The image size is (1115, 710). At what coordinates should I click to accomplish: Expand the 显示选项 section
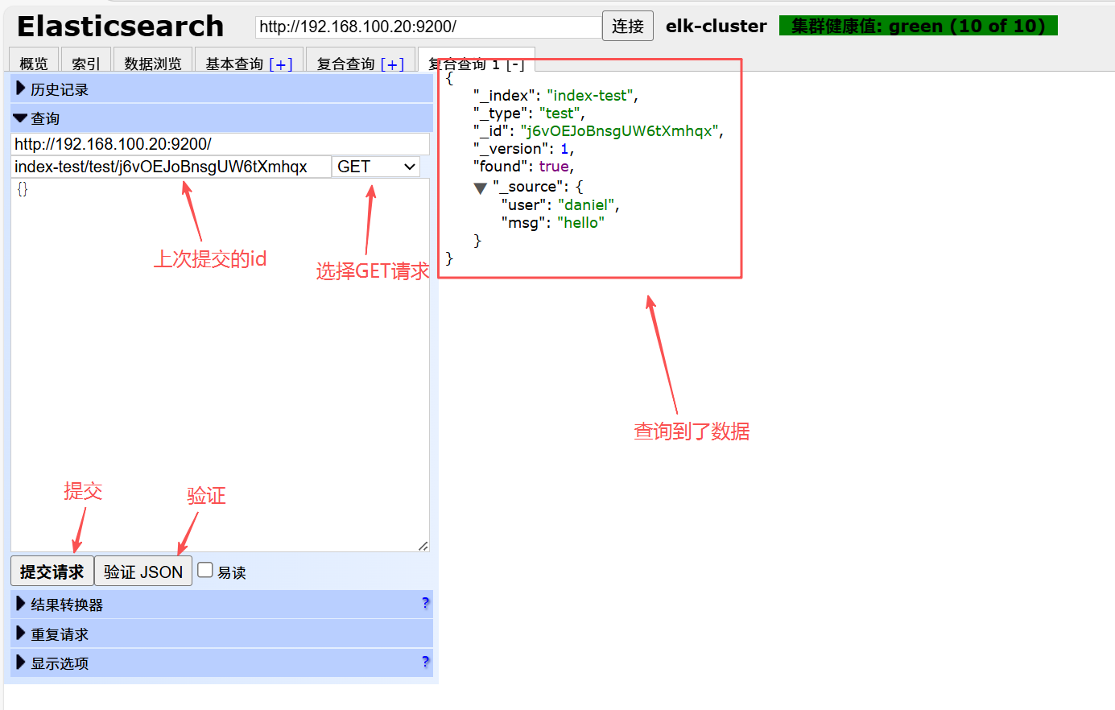point(221,663)
